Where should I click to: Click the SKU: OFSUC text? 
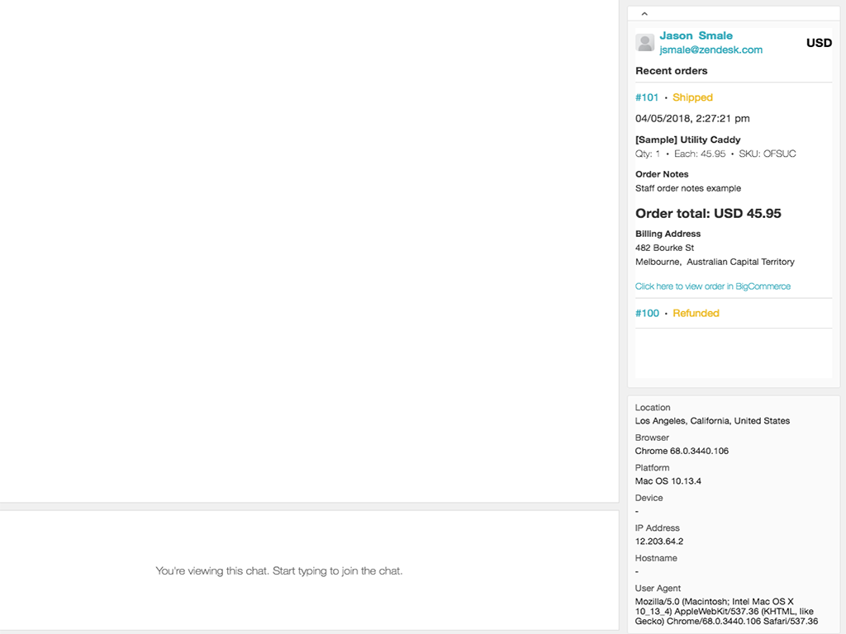768,154
